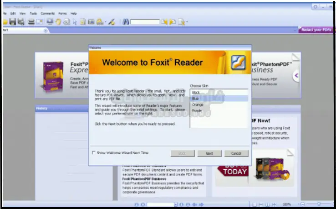Open the Tools menu
The image size is (336, 209).
click(33, 14)
